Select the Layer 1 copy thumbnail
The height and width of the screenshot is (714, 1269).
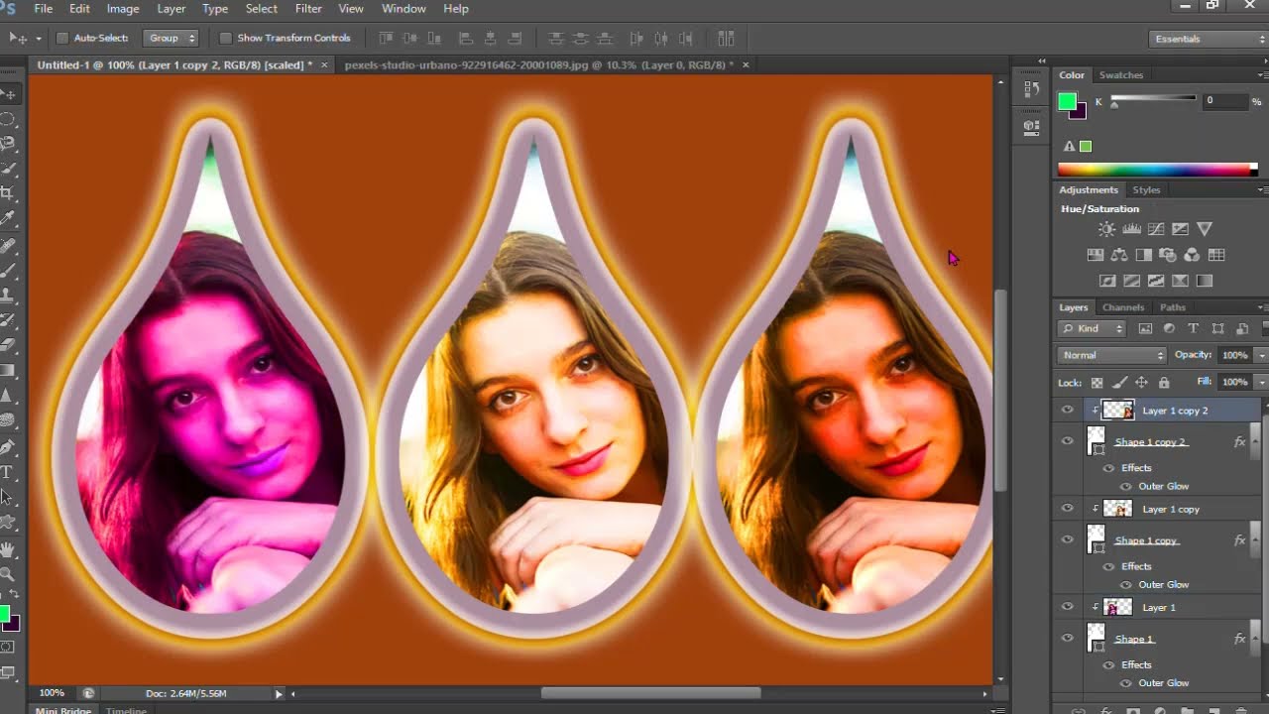click(x=1118, y=509)
